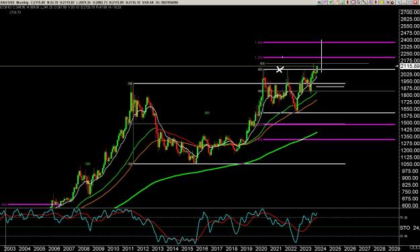This screenshot has width=420, height=252.
Task: Click the 600.00 price axis label
Action: click(x=410, y=206)
